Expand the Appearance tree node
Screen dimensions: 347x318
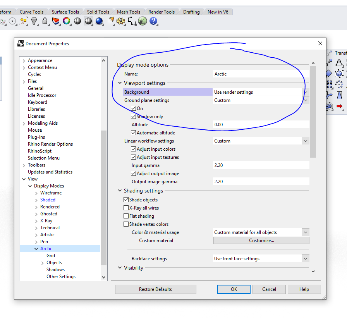[x=24, y=61]
